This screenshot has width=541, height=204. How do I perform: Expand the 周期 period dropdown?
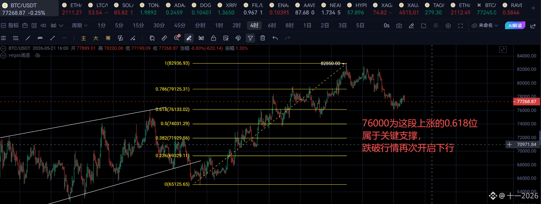click(x=80, y=25)
